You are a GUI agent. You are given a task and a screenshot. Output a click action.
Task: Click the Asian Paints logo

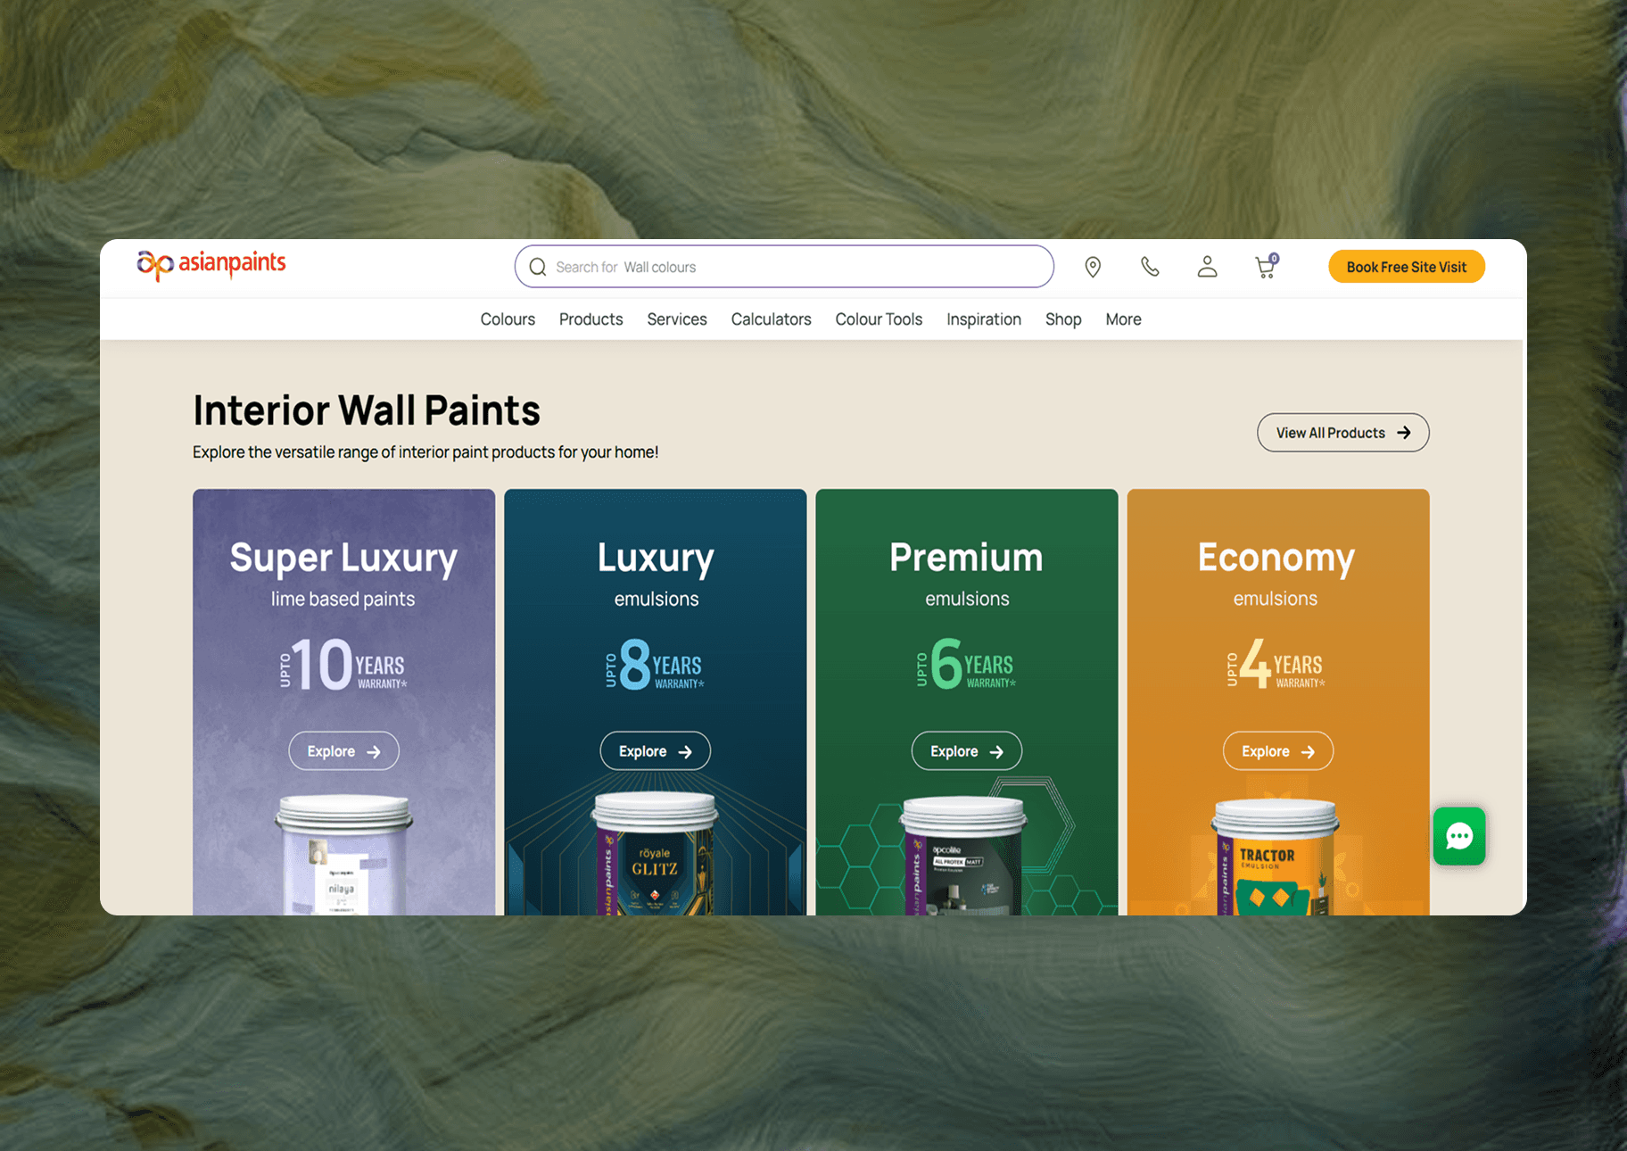point(211,265)
